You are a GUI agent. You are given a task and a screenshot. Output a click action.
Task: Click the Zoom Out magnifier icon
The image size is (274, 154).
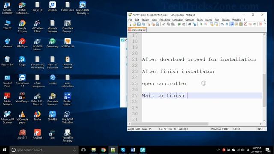(205, 24)
